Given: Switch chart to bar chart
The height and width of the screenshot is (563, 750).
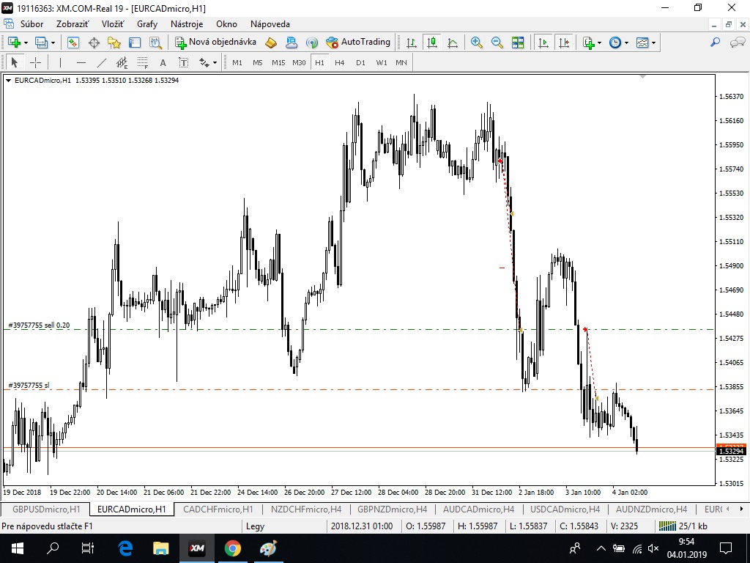Looking at the screenshot, I should coord(412,43).
